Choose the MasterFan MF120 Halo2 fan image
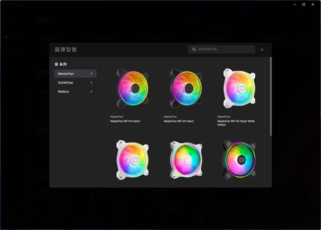This screenshot has width=321, height=230. 186,88
